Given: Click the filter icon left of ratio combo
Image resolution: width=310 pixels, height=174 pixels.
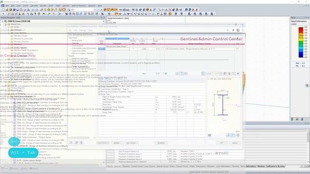Looking at the screenshot, I should 203,73.
